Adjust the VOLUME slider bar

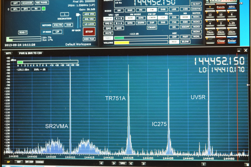141,43
